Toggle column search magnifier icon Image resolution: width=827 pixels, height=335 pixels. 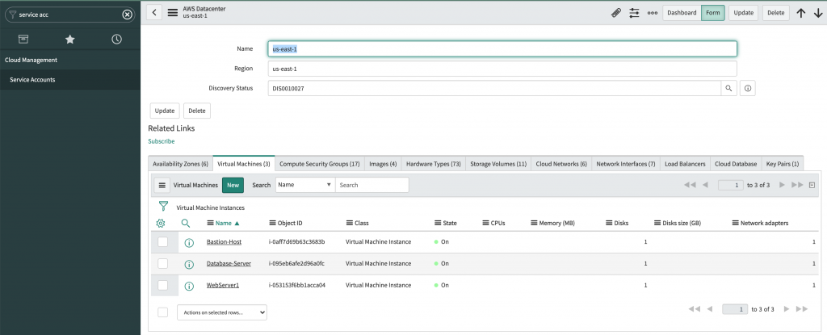[x=186, y=223]
